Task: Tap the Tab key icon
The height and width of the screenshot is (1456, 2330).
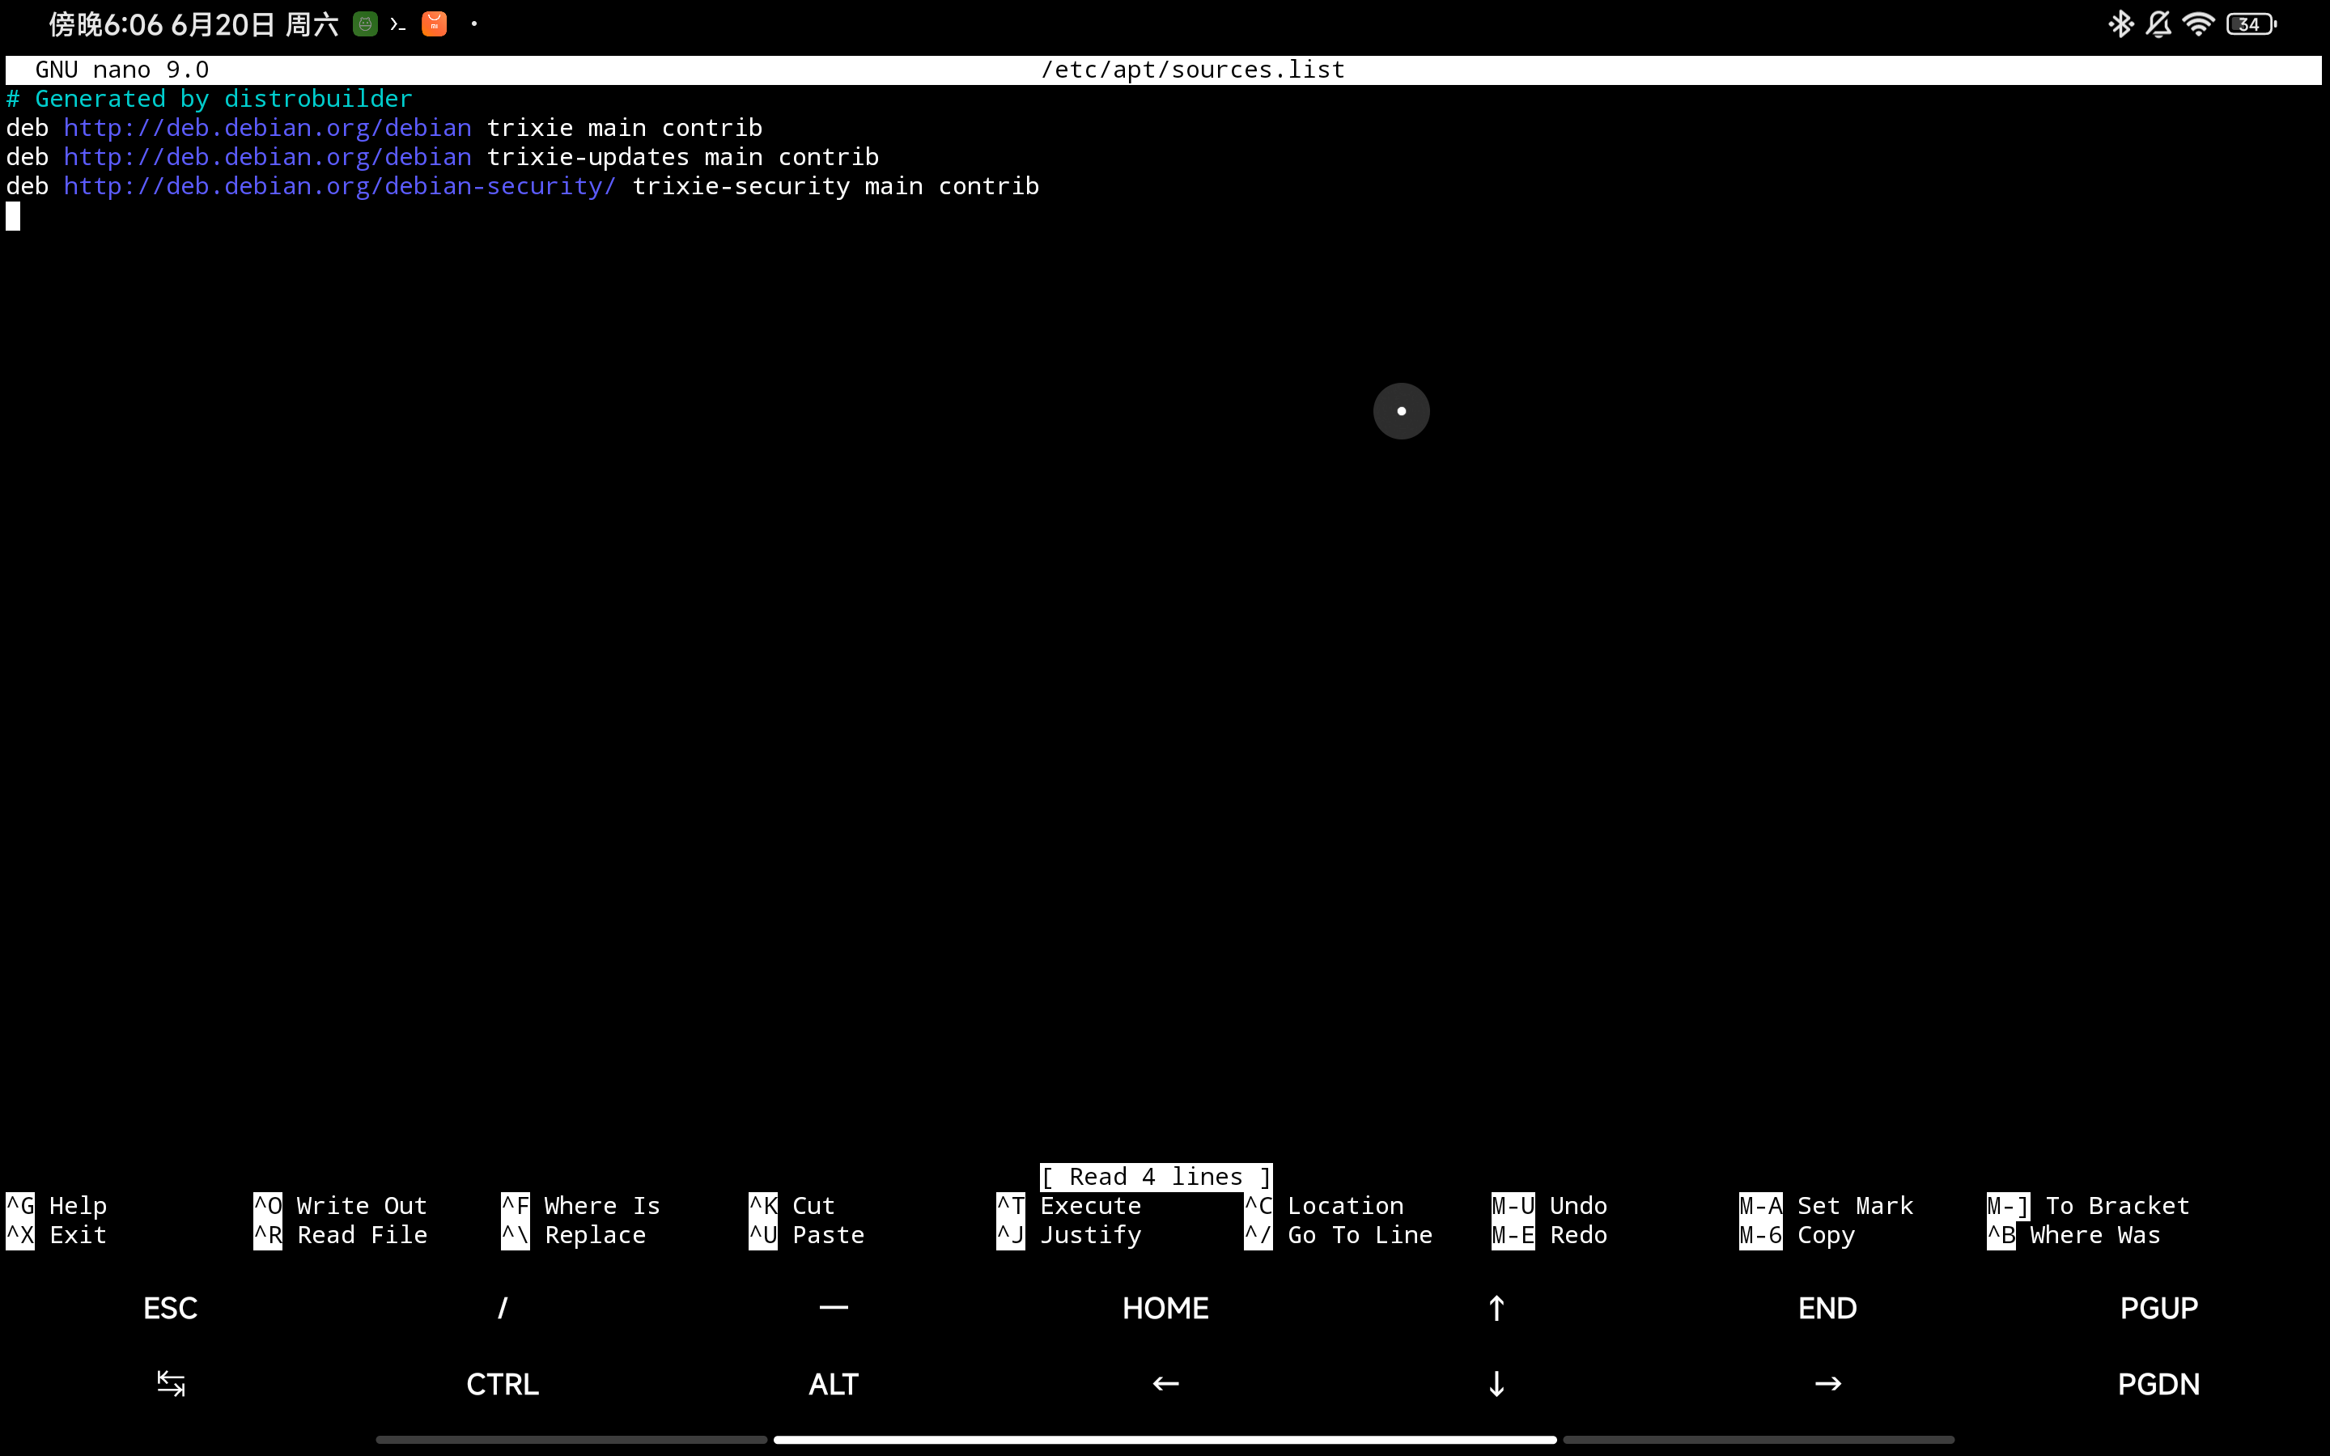Action: 171,1384
